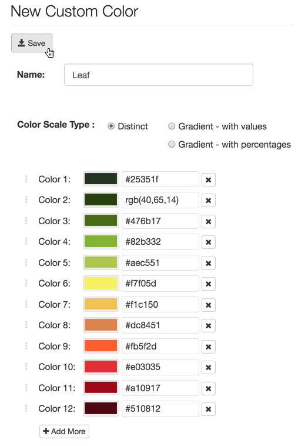298x446 pixels.
Task: Save the new custom color
Action: 32,43
